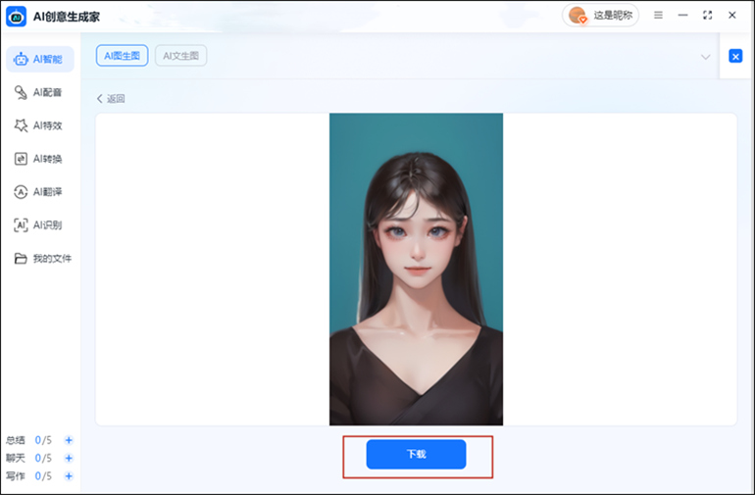Add quota with plus next to 聊天
755x495 pixels.
pos(69,458)
